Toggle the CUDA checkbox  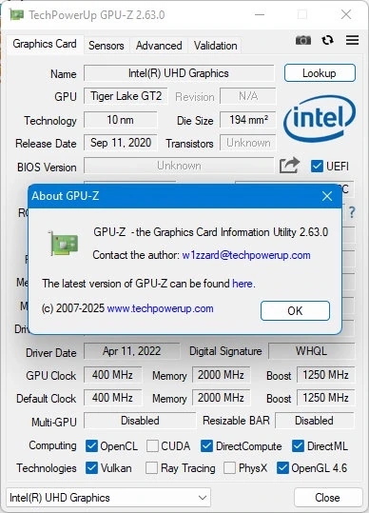(x=152, y=446)
